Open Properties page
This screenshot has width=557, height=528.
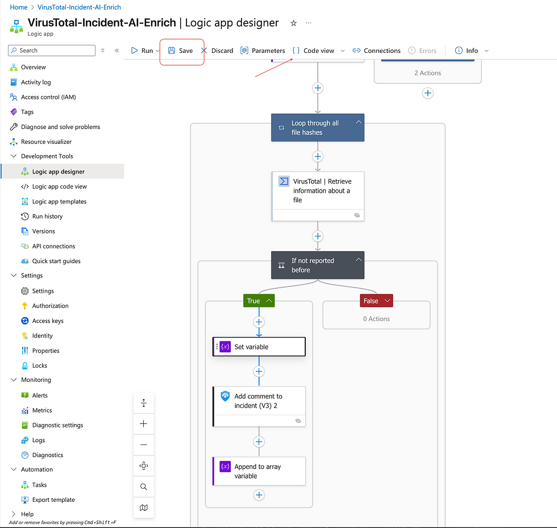[x=46, y=351]
